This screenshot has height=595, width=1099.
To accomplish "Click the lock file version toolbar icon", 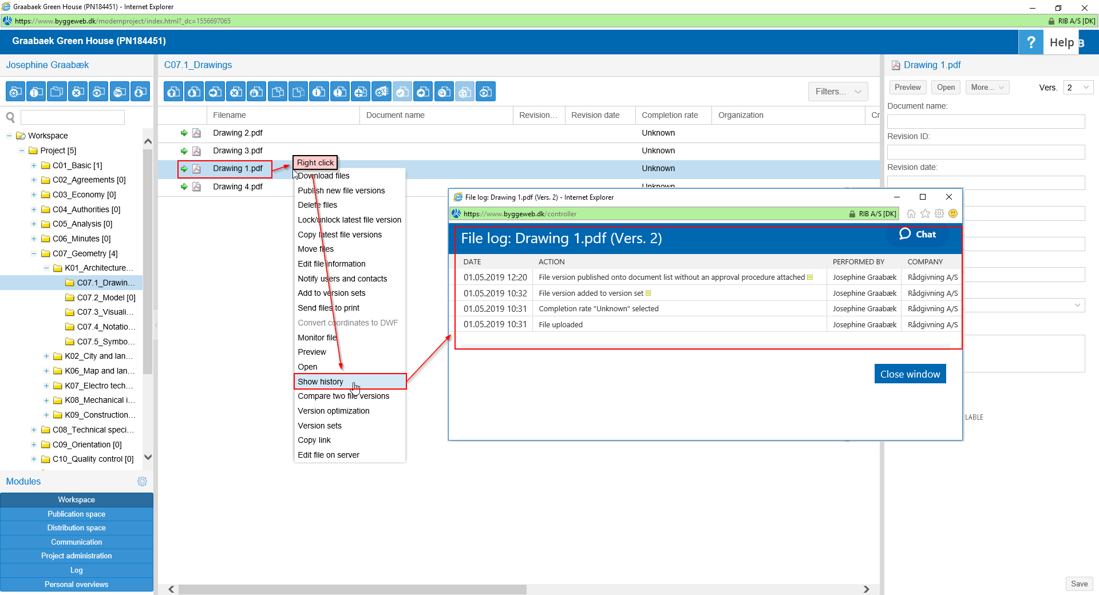I will (257, 92).
